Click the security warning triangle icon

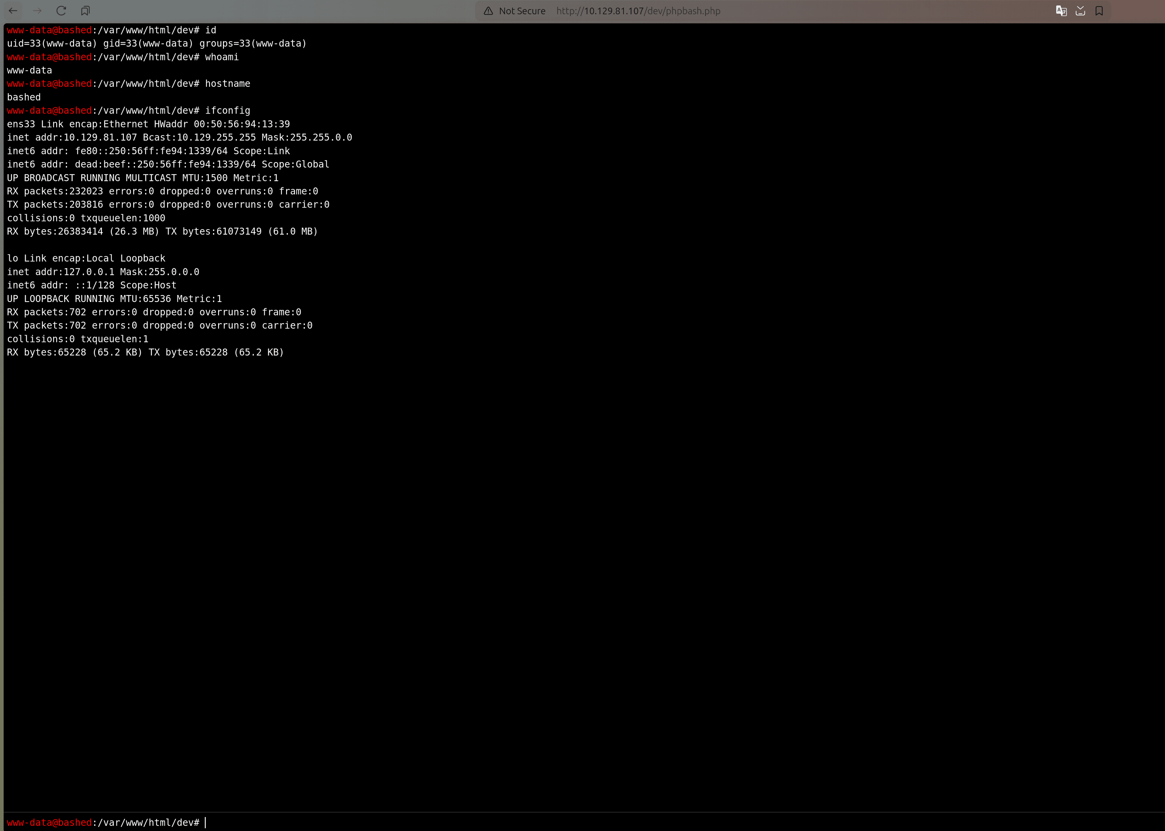click(487, 10)
